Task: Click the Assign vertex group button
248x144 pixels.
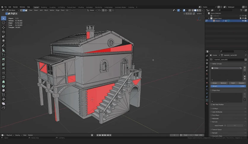Action: 215,83
